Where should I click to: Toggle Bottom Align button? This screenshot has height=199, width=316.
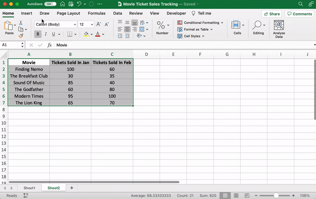[x=135, y=23]
